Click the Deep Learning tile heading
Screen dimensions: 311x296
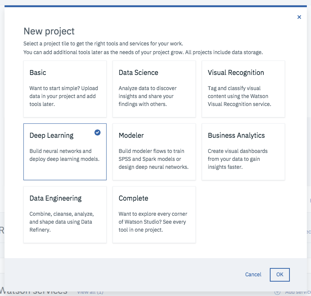pos(51,136)
